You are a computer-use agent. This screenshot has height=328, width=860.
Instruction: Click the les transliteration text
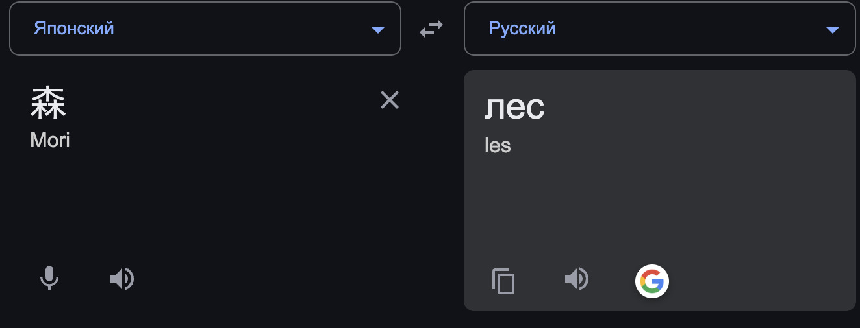[498, 145]
